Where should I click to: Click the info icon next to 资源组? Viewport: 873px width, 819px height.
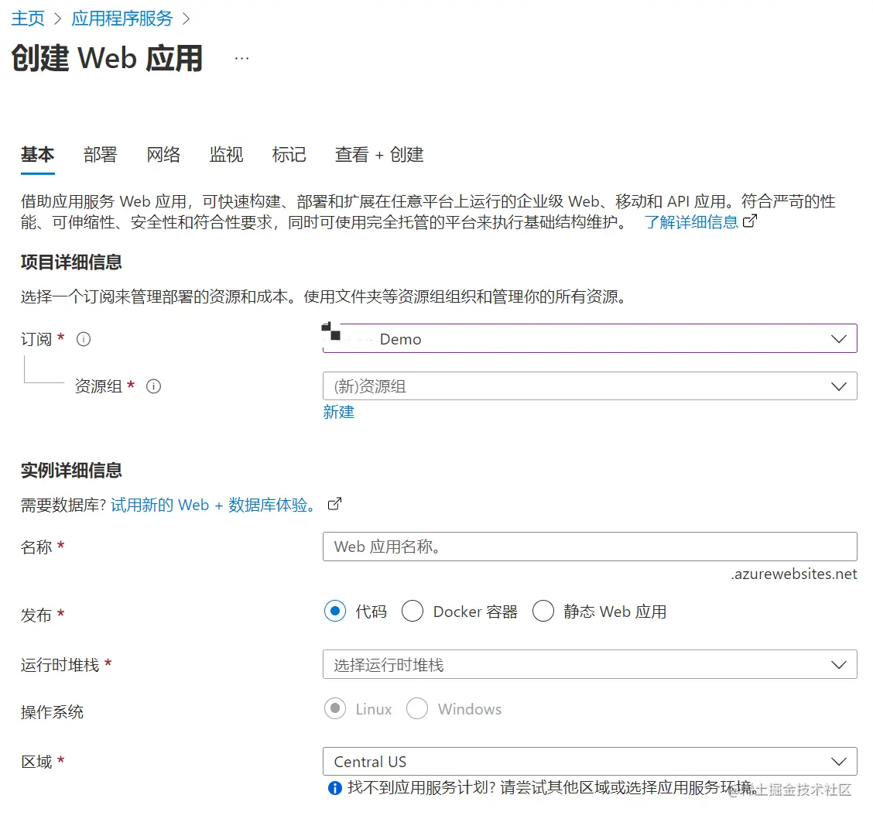(x=154, y=386)
